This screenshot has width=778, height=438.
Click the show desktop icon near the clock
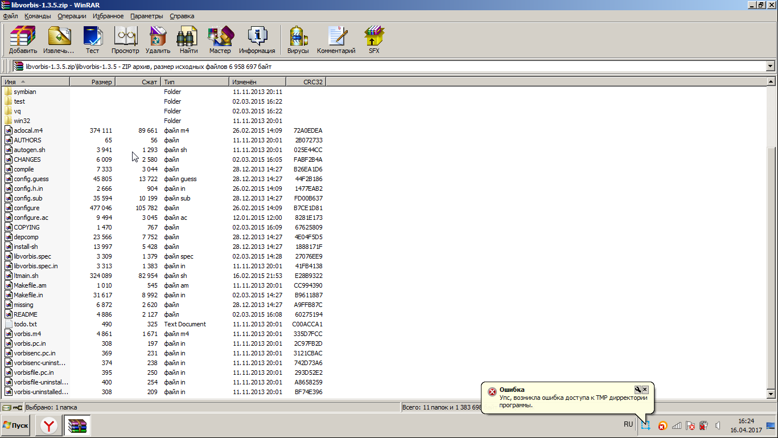[771, 425]
